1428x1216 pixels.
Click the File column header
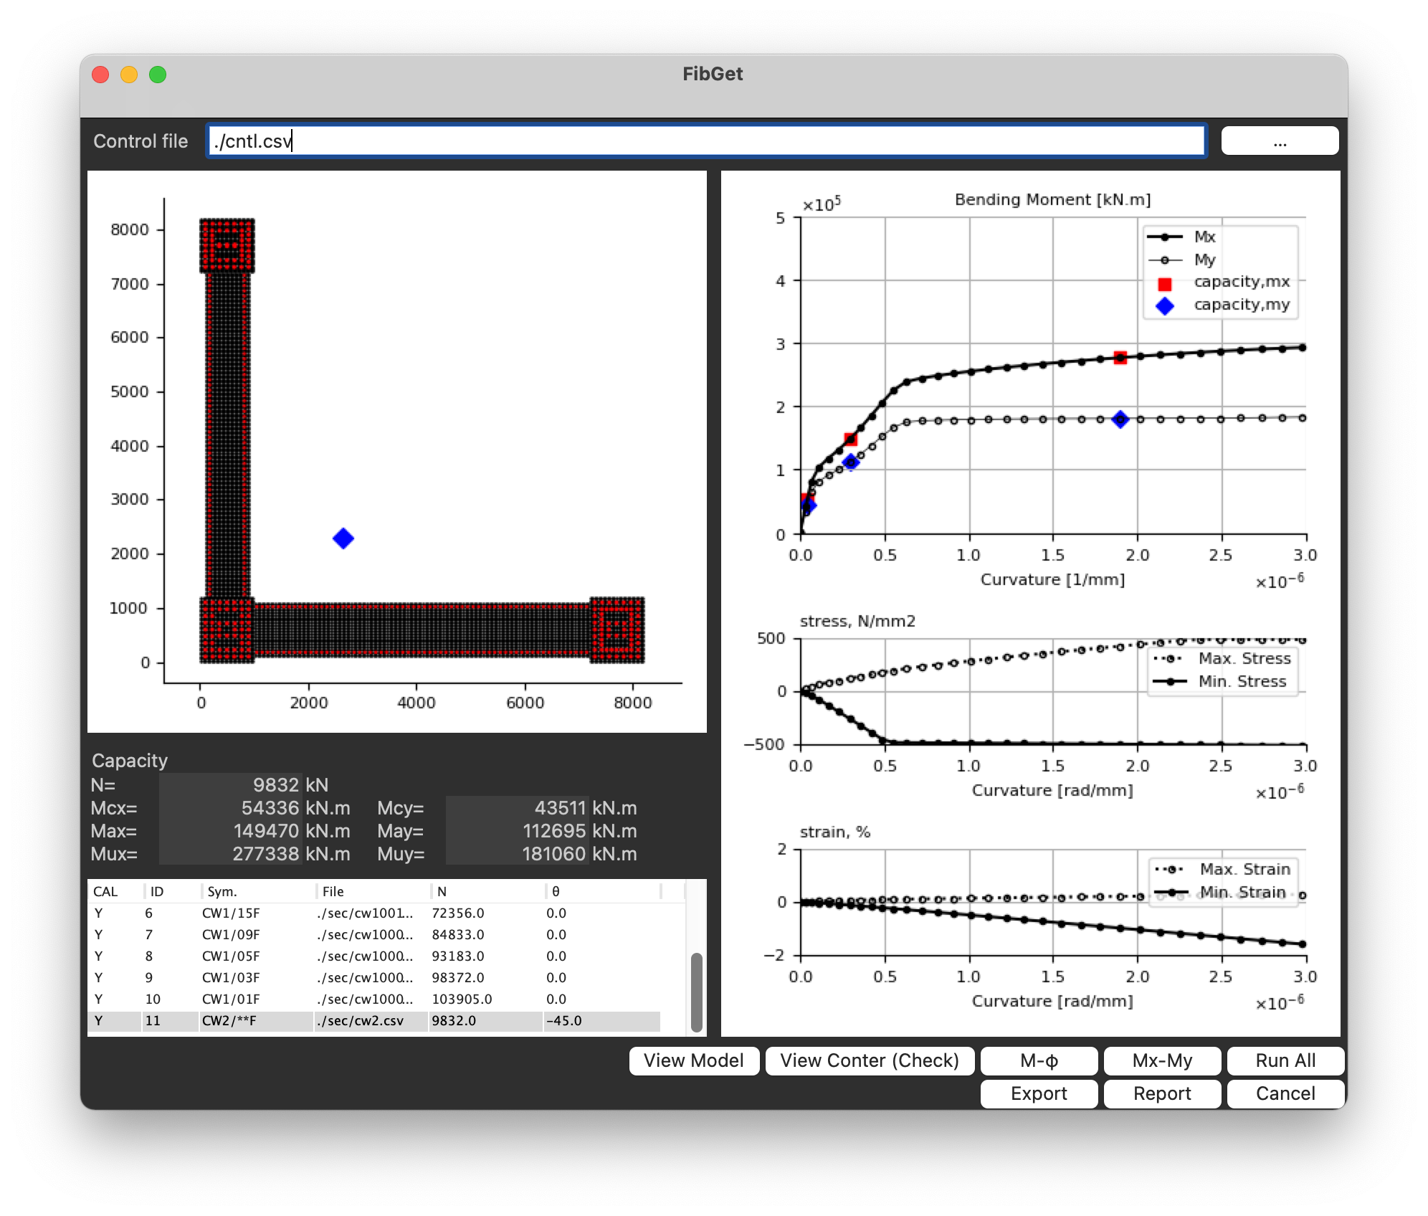pos(333,891)
